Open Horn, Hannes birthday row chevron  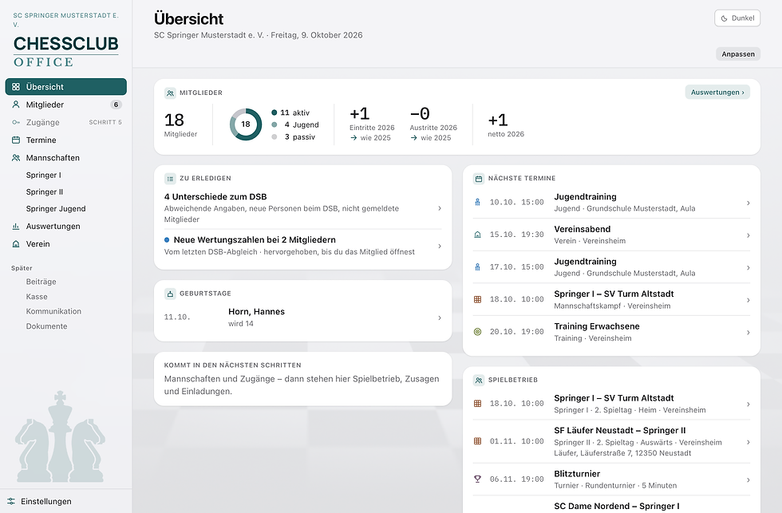coord(440,318)
